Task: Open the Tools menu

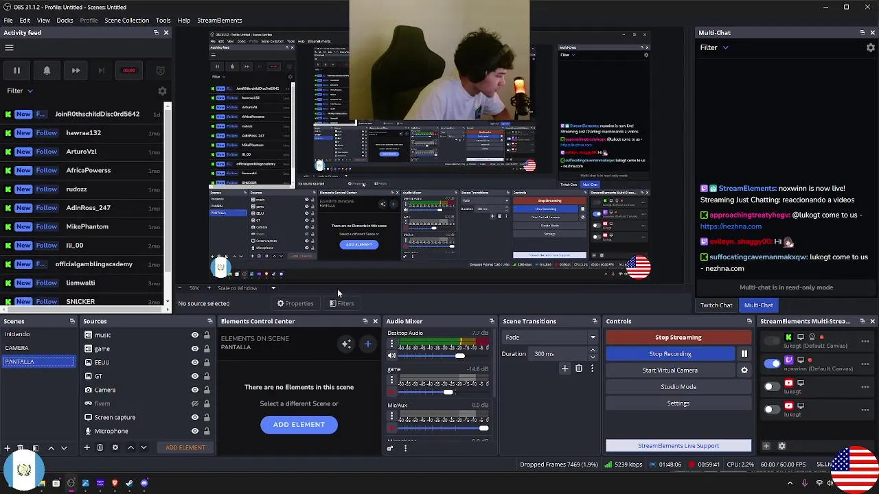Action: coord(163,21)
